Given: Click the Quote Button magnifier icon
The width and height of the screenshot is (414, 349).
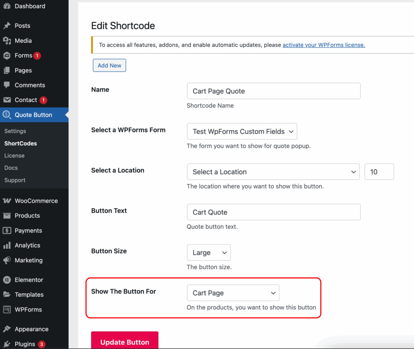Looking at the screenshot, I should coord(6,115).
